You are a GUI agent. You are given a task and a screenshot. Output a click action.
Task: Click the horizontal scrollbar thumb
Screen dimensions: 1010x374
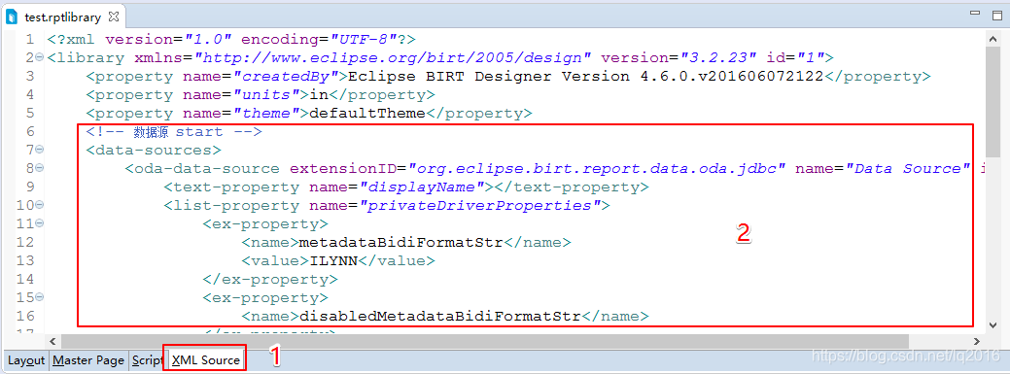pyautogui.click(x=484, y=341)
